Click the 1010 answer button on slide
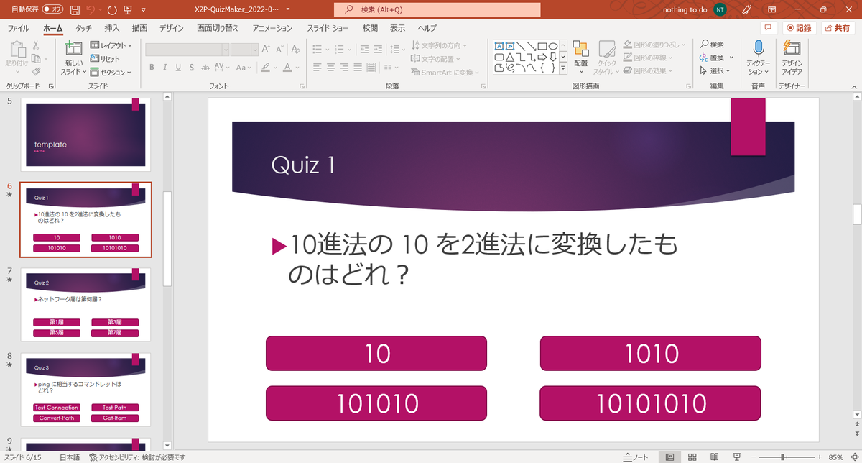Screen dimensions: 862x463 [x=651, y=353]
